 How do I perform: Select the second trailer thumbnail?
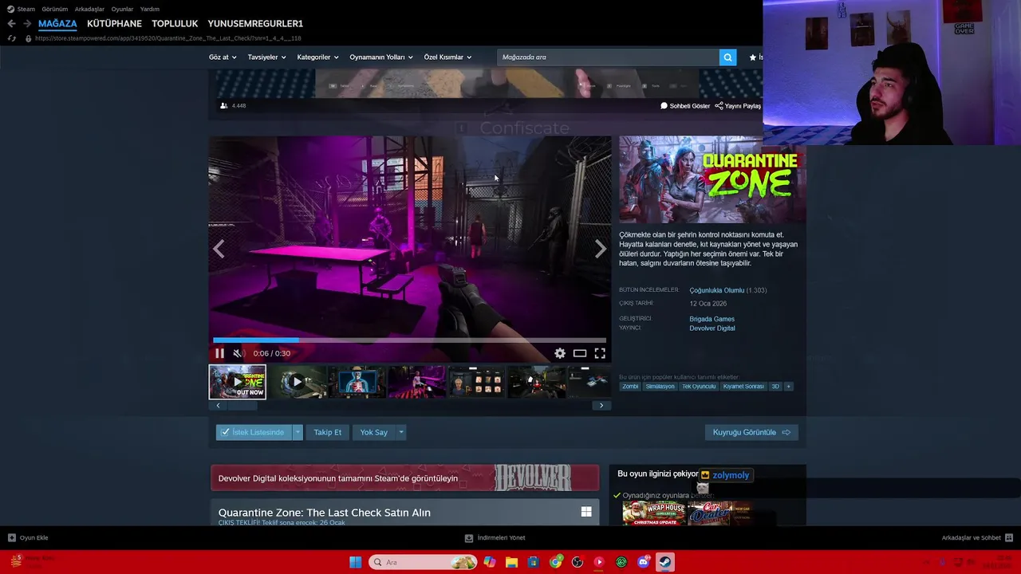pos(297,382)
